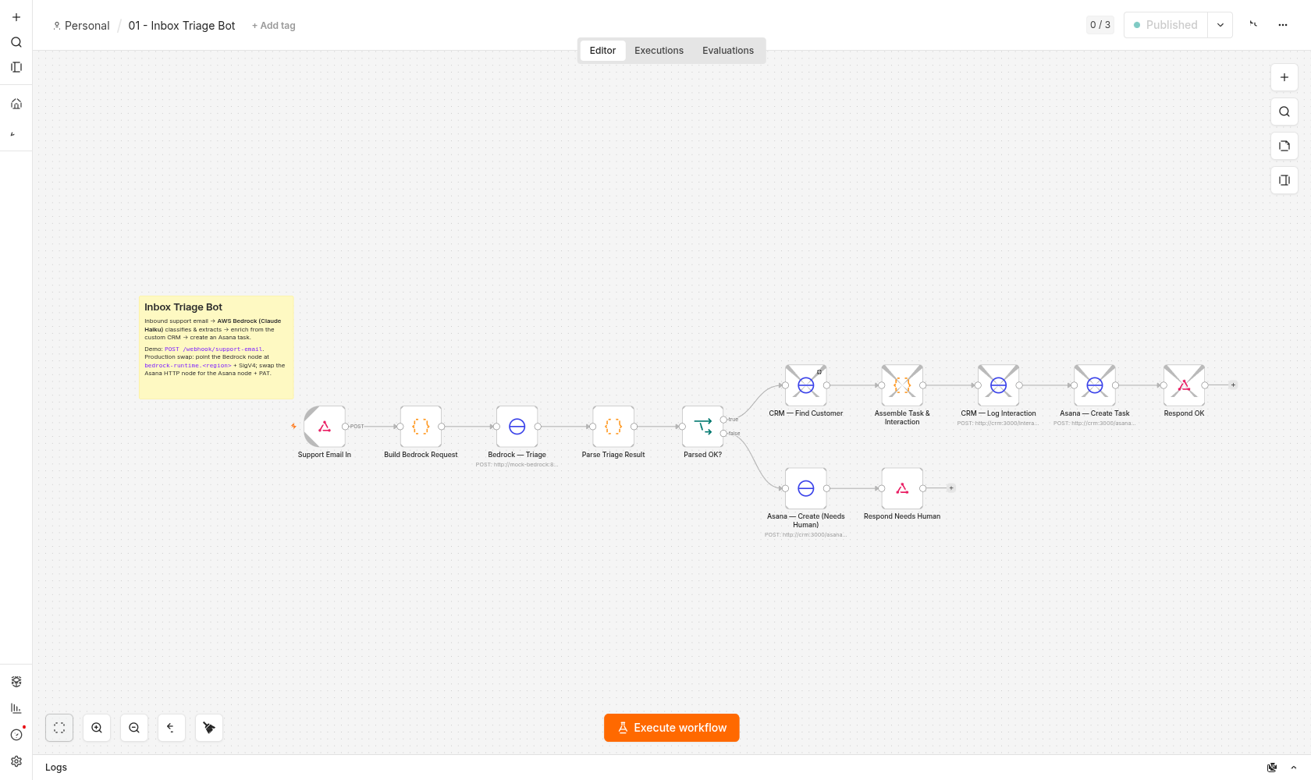Screen dimensions: 1311x780
Task: Expand the Logs panel chevron
Action: (x=1294, y=768)
